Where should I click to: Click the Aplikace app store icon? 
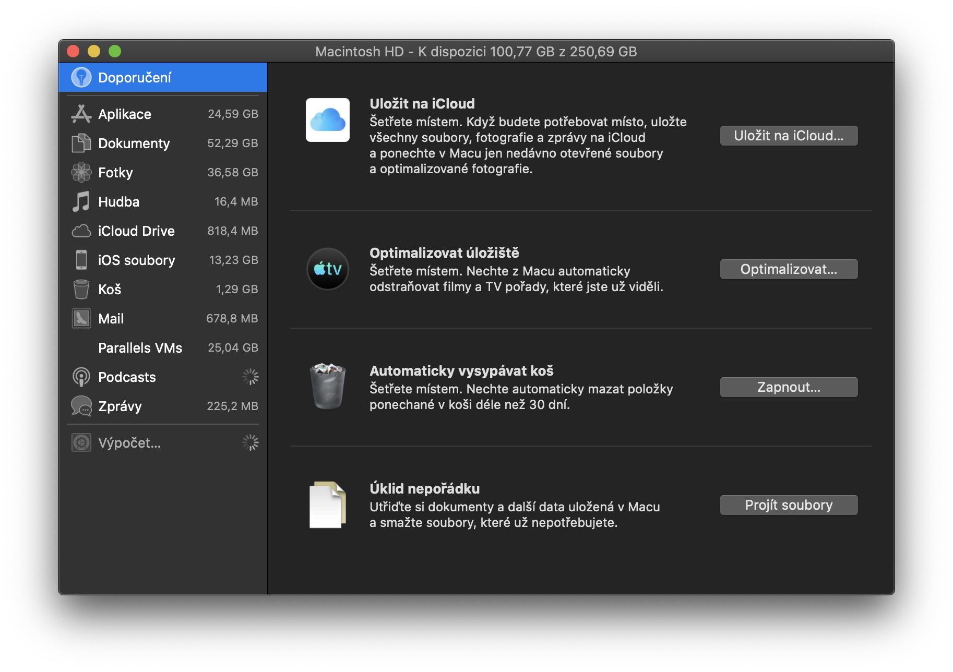tap(81, 114)
